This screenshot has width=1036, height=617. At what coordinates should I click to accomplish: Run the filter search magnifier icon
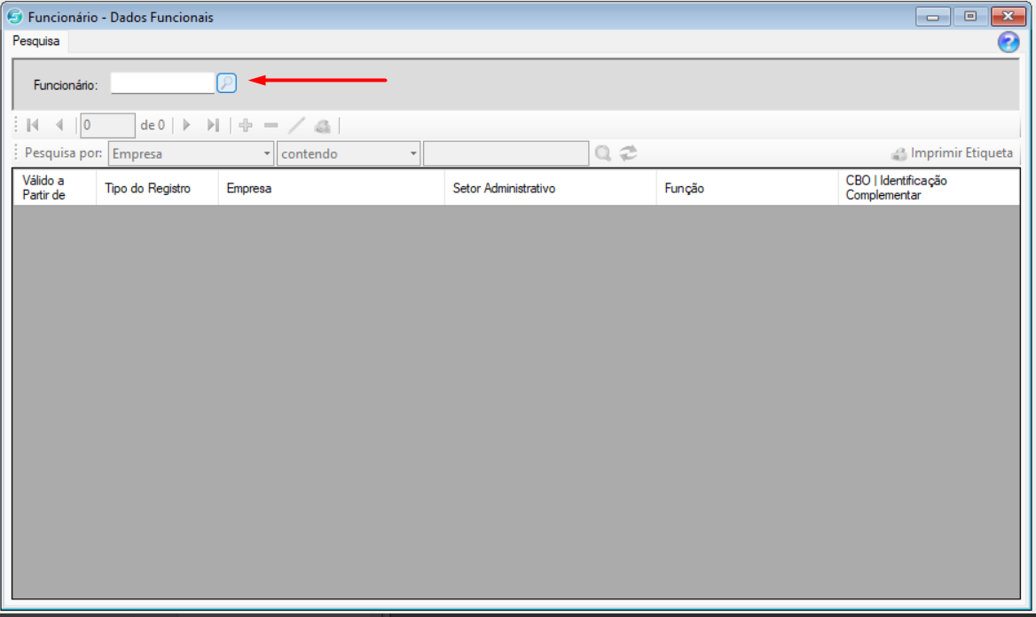(x=603, y=153)
